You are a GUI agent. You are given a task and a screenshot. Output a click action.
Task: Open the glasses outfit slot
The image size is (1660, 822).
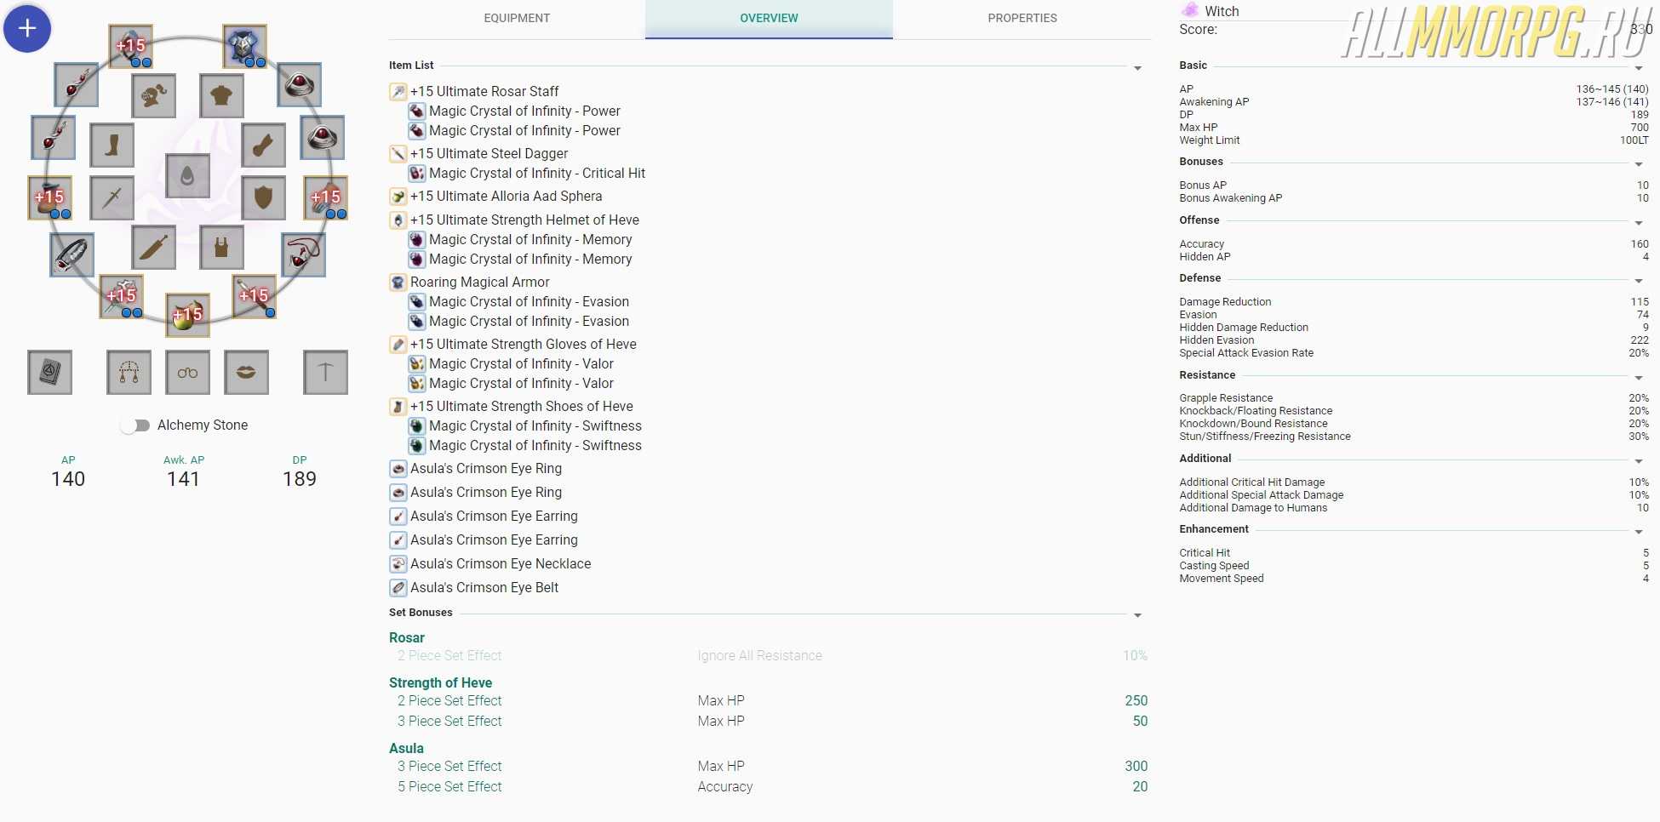point(188,372)
